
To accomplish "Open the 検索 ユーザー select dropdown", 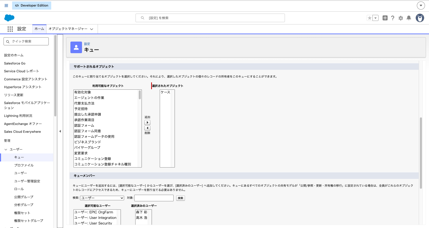I will coord(102,198).
